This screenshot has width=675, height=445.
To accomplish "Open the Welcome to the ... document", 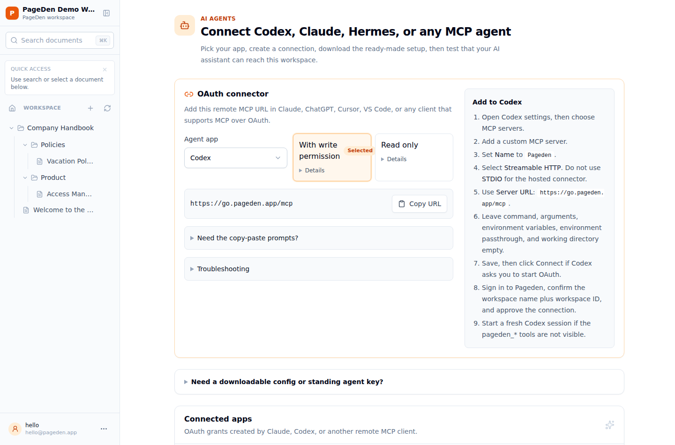I will (x=63, y=210).
